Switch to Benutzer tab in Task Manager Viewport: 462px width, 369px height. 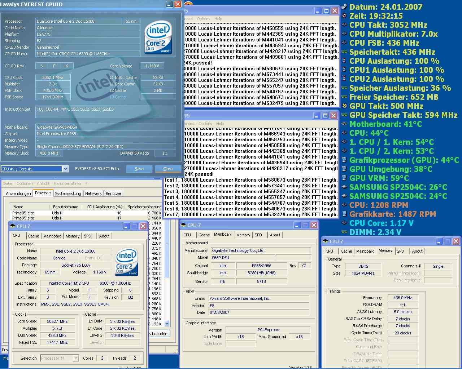pyautogui.click(x=113, y=194)
